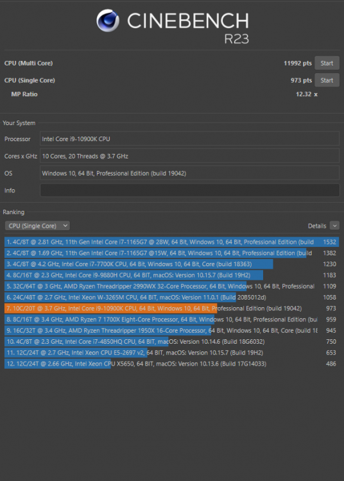Click the OS field Windows 10

pos(189,173)
